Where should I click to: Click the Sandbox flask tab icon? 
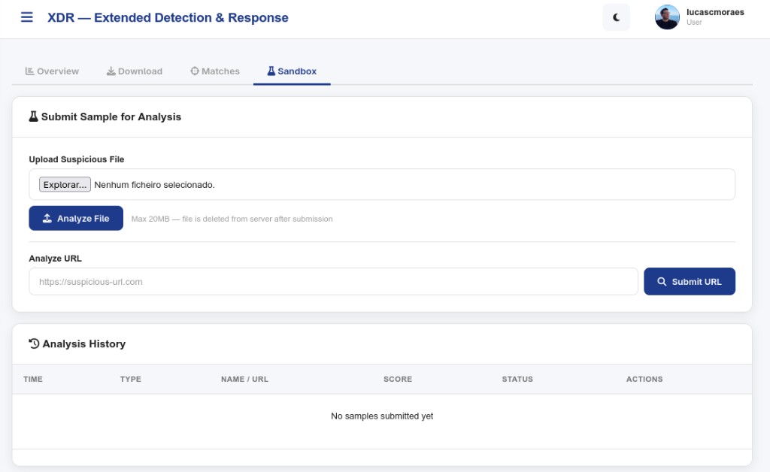pyautogui.click(x=271, y=71)
